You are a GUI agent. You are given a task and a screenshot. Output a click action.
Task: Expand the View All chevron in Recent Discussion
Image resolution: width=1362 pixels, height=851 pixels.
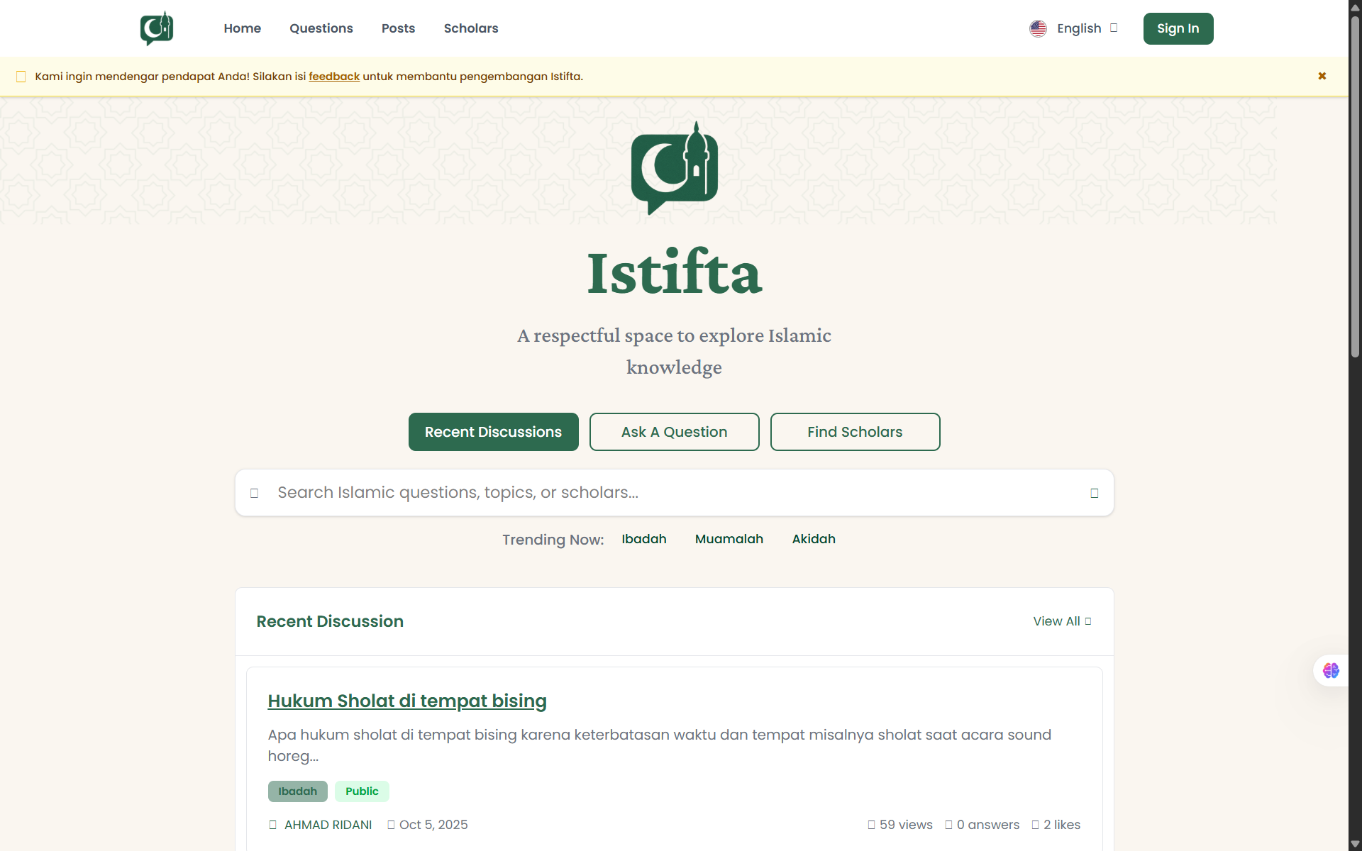pyautogui.click(x=1088, y=621)
